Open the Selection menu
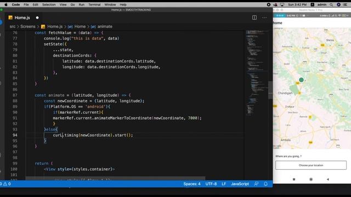 pos(49,4)
